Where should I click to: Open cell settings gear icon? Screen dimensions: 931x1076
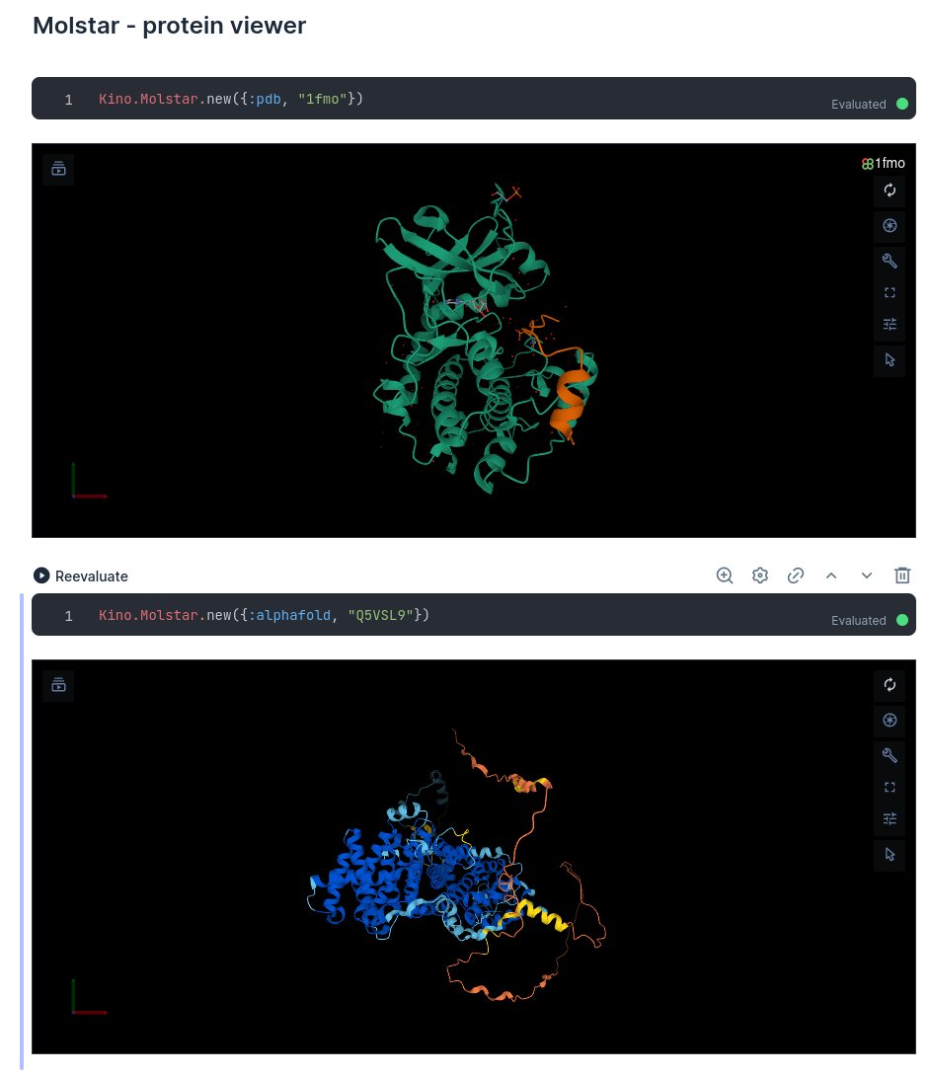(760, 576)
